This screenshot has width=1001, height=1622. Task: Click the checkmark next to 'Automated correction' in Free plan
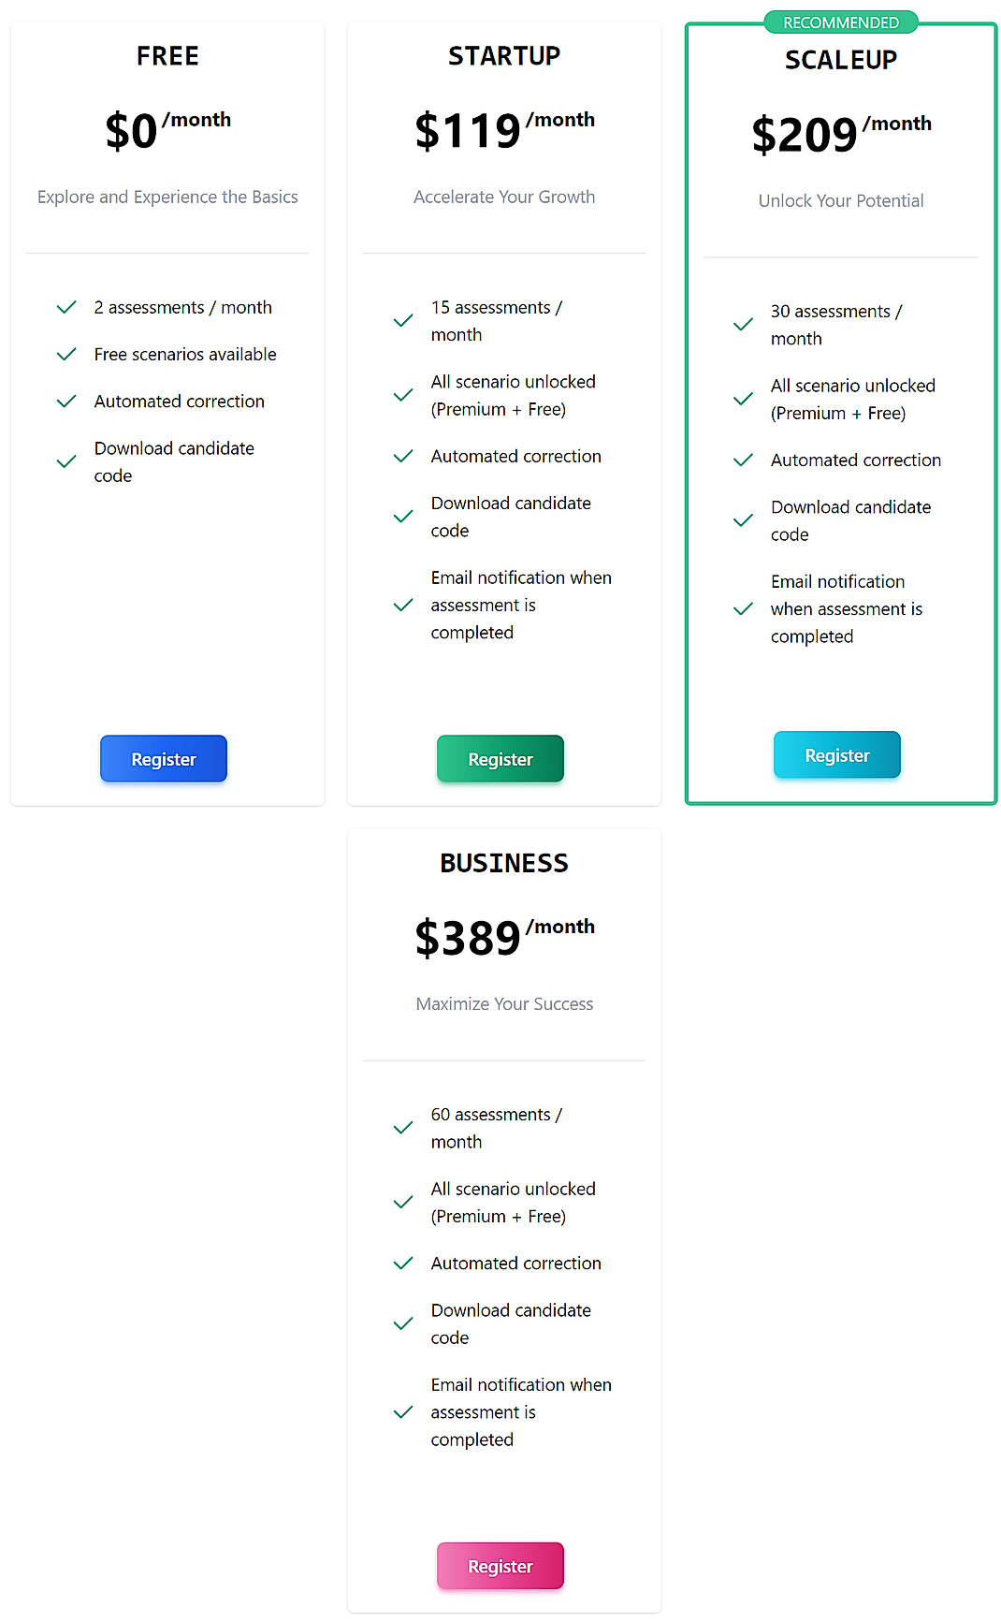(x=65, y=401)
